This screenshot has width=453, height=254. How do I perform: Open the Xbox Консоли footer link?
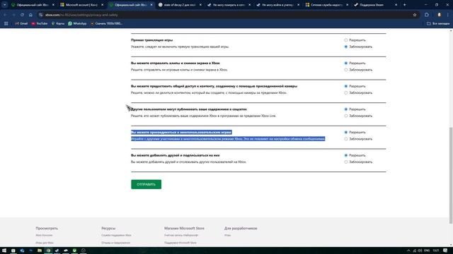click(44, 235)
